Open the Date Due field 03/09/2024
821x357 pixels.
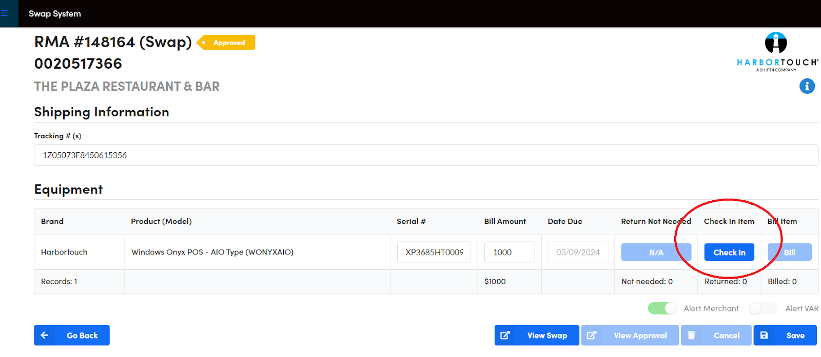[x=578, y=253]
